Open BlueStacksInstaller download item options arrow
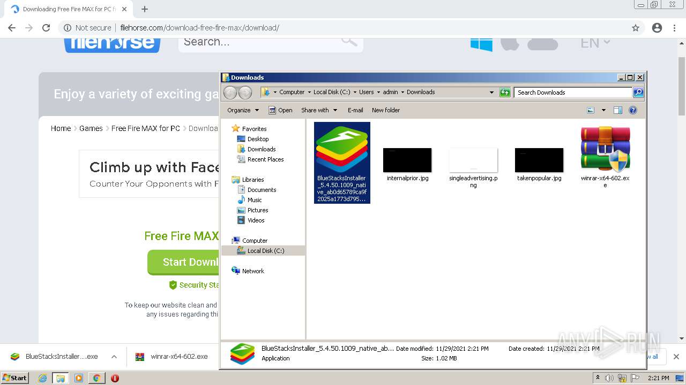The image size is (686, 385). 114,357
